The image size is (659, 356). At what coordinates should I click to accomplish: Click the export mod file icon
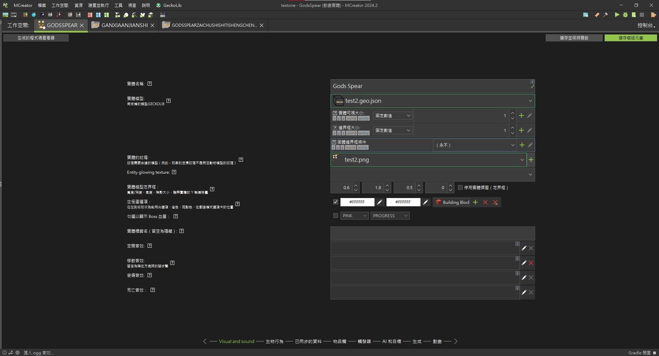654,15
